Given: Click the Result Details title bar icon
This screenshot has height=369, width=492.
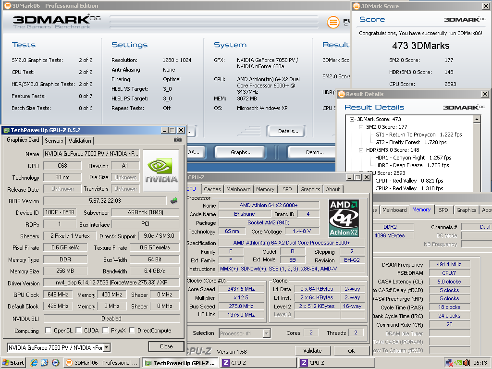Looking at the screenshot, I should (342, 94).
